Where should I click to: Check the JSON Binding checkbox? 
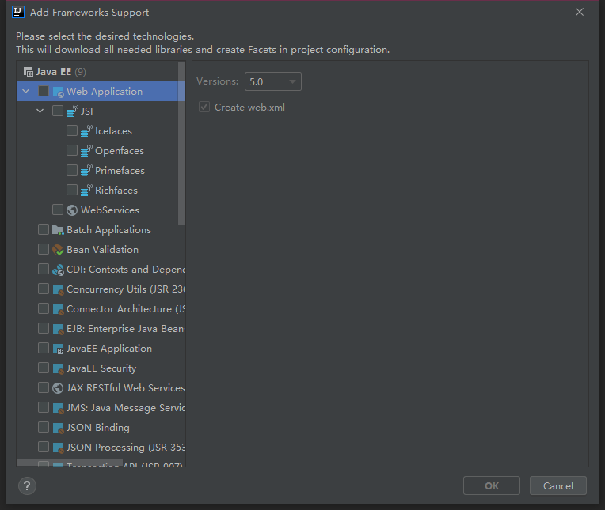point(44,427)
